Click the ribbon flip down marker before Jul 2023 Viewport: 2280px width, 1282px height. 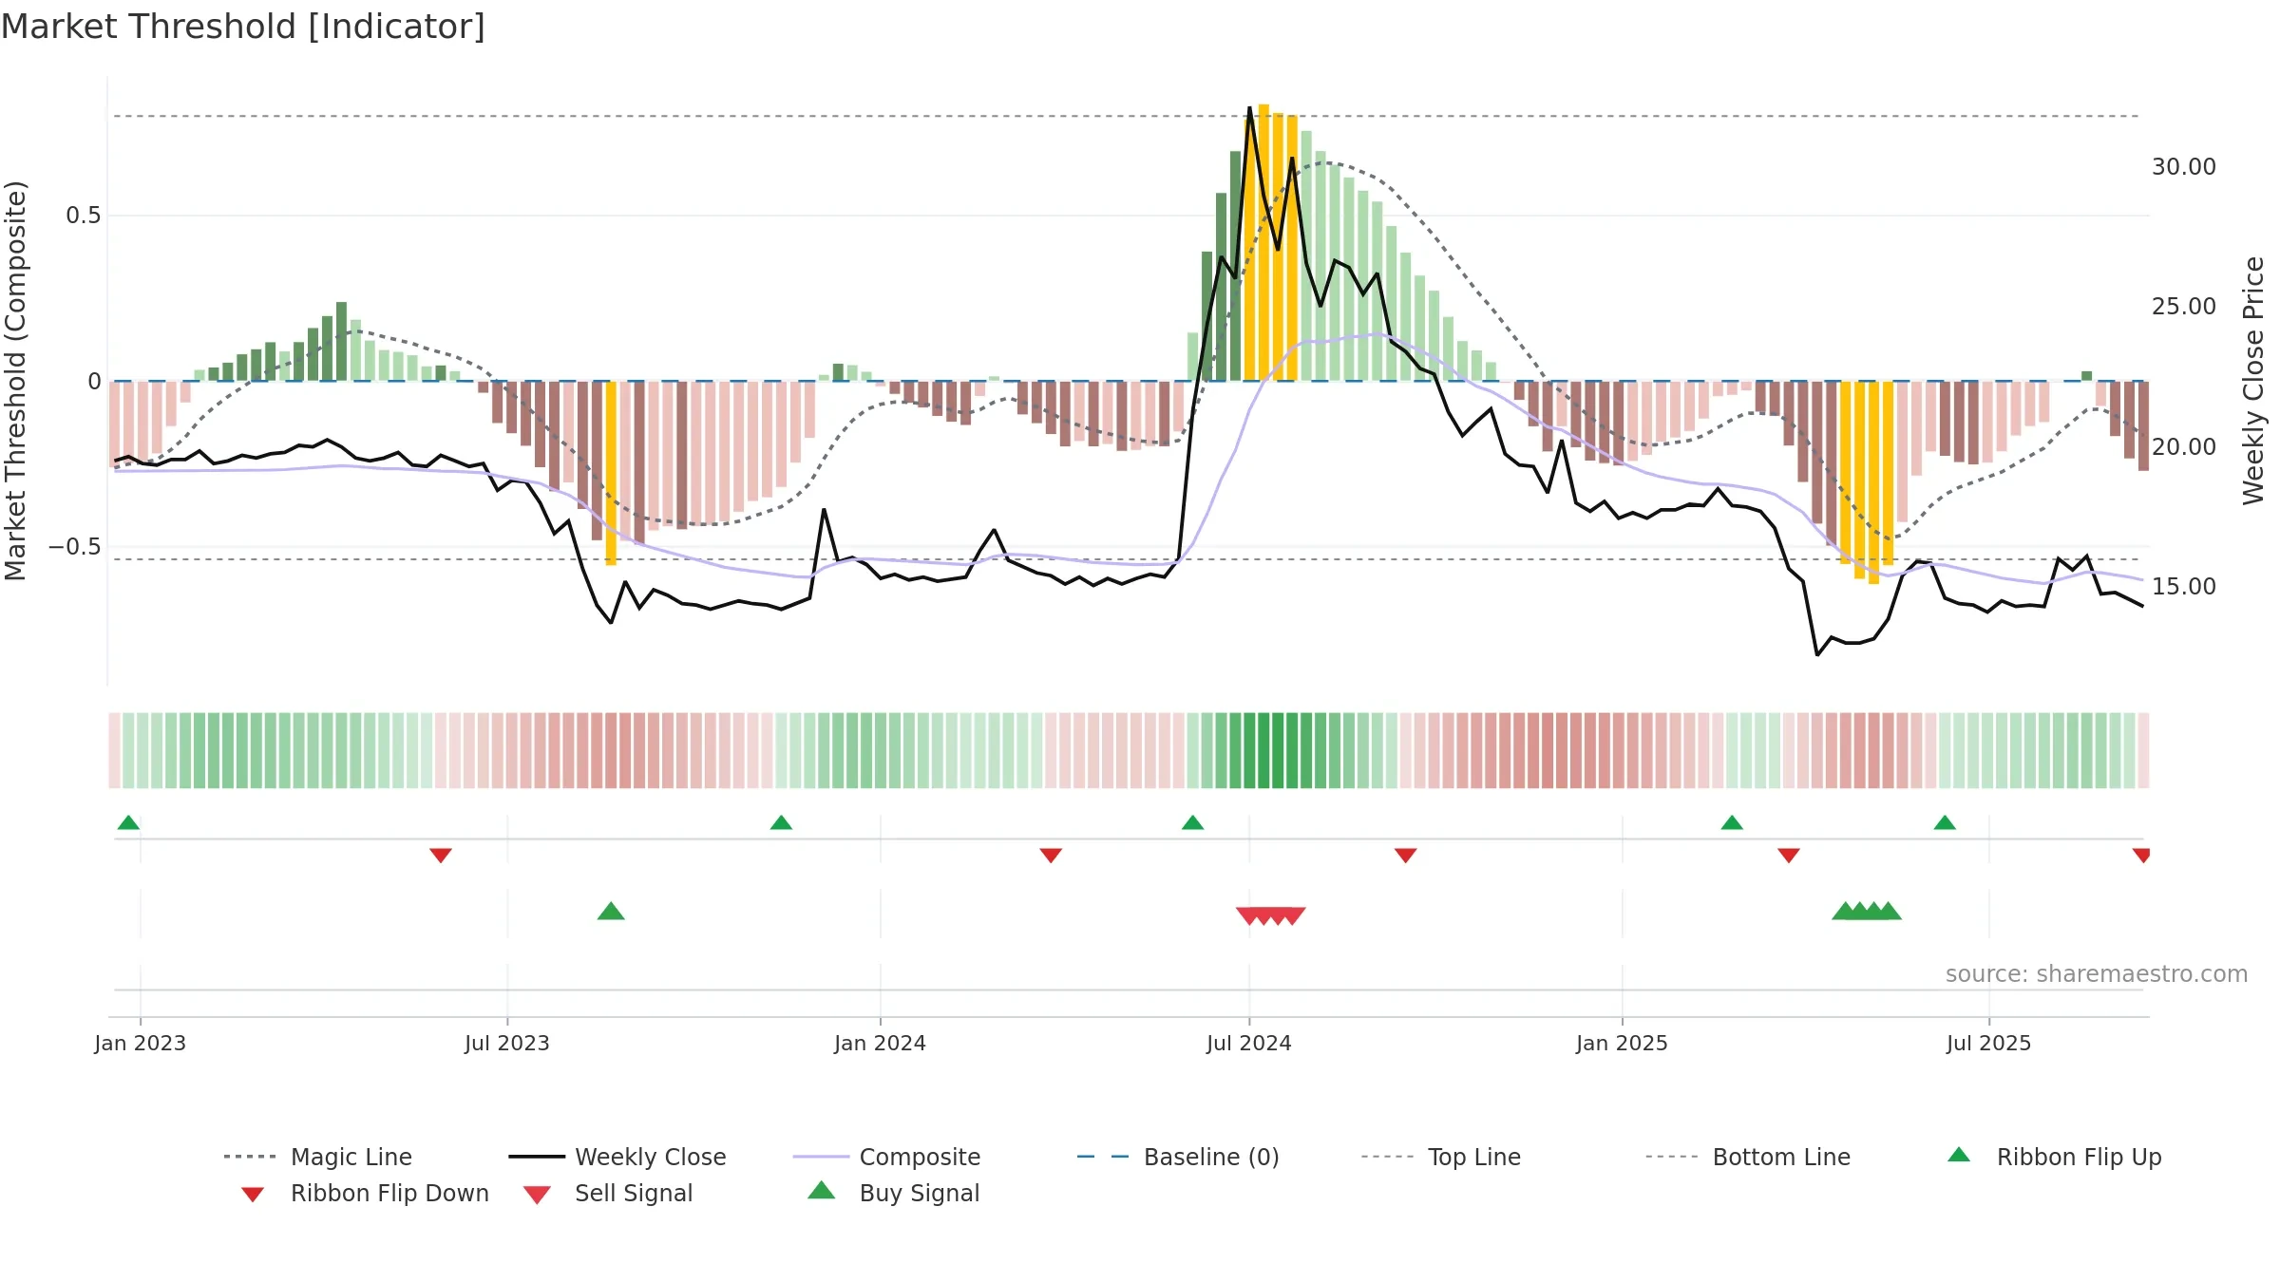pyautogui.click(x=441, y=856)
